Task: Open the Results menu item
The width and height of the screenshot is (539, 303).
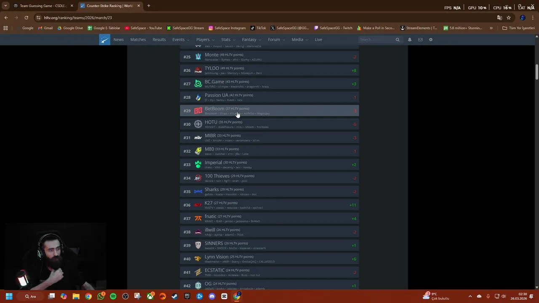Action: point(159,40)
